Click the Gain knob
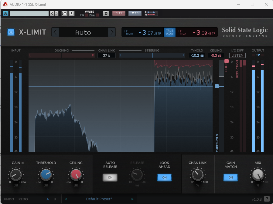 (16, 175)
